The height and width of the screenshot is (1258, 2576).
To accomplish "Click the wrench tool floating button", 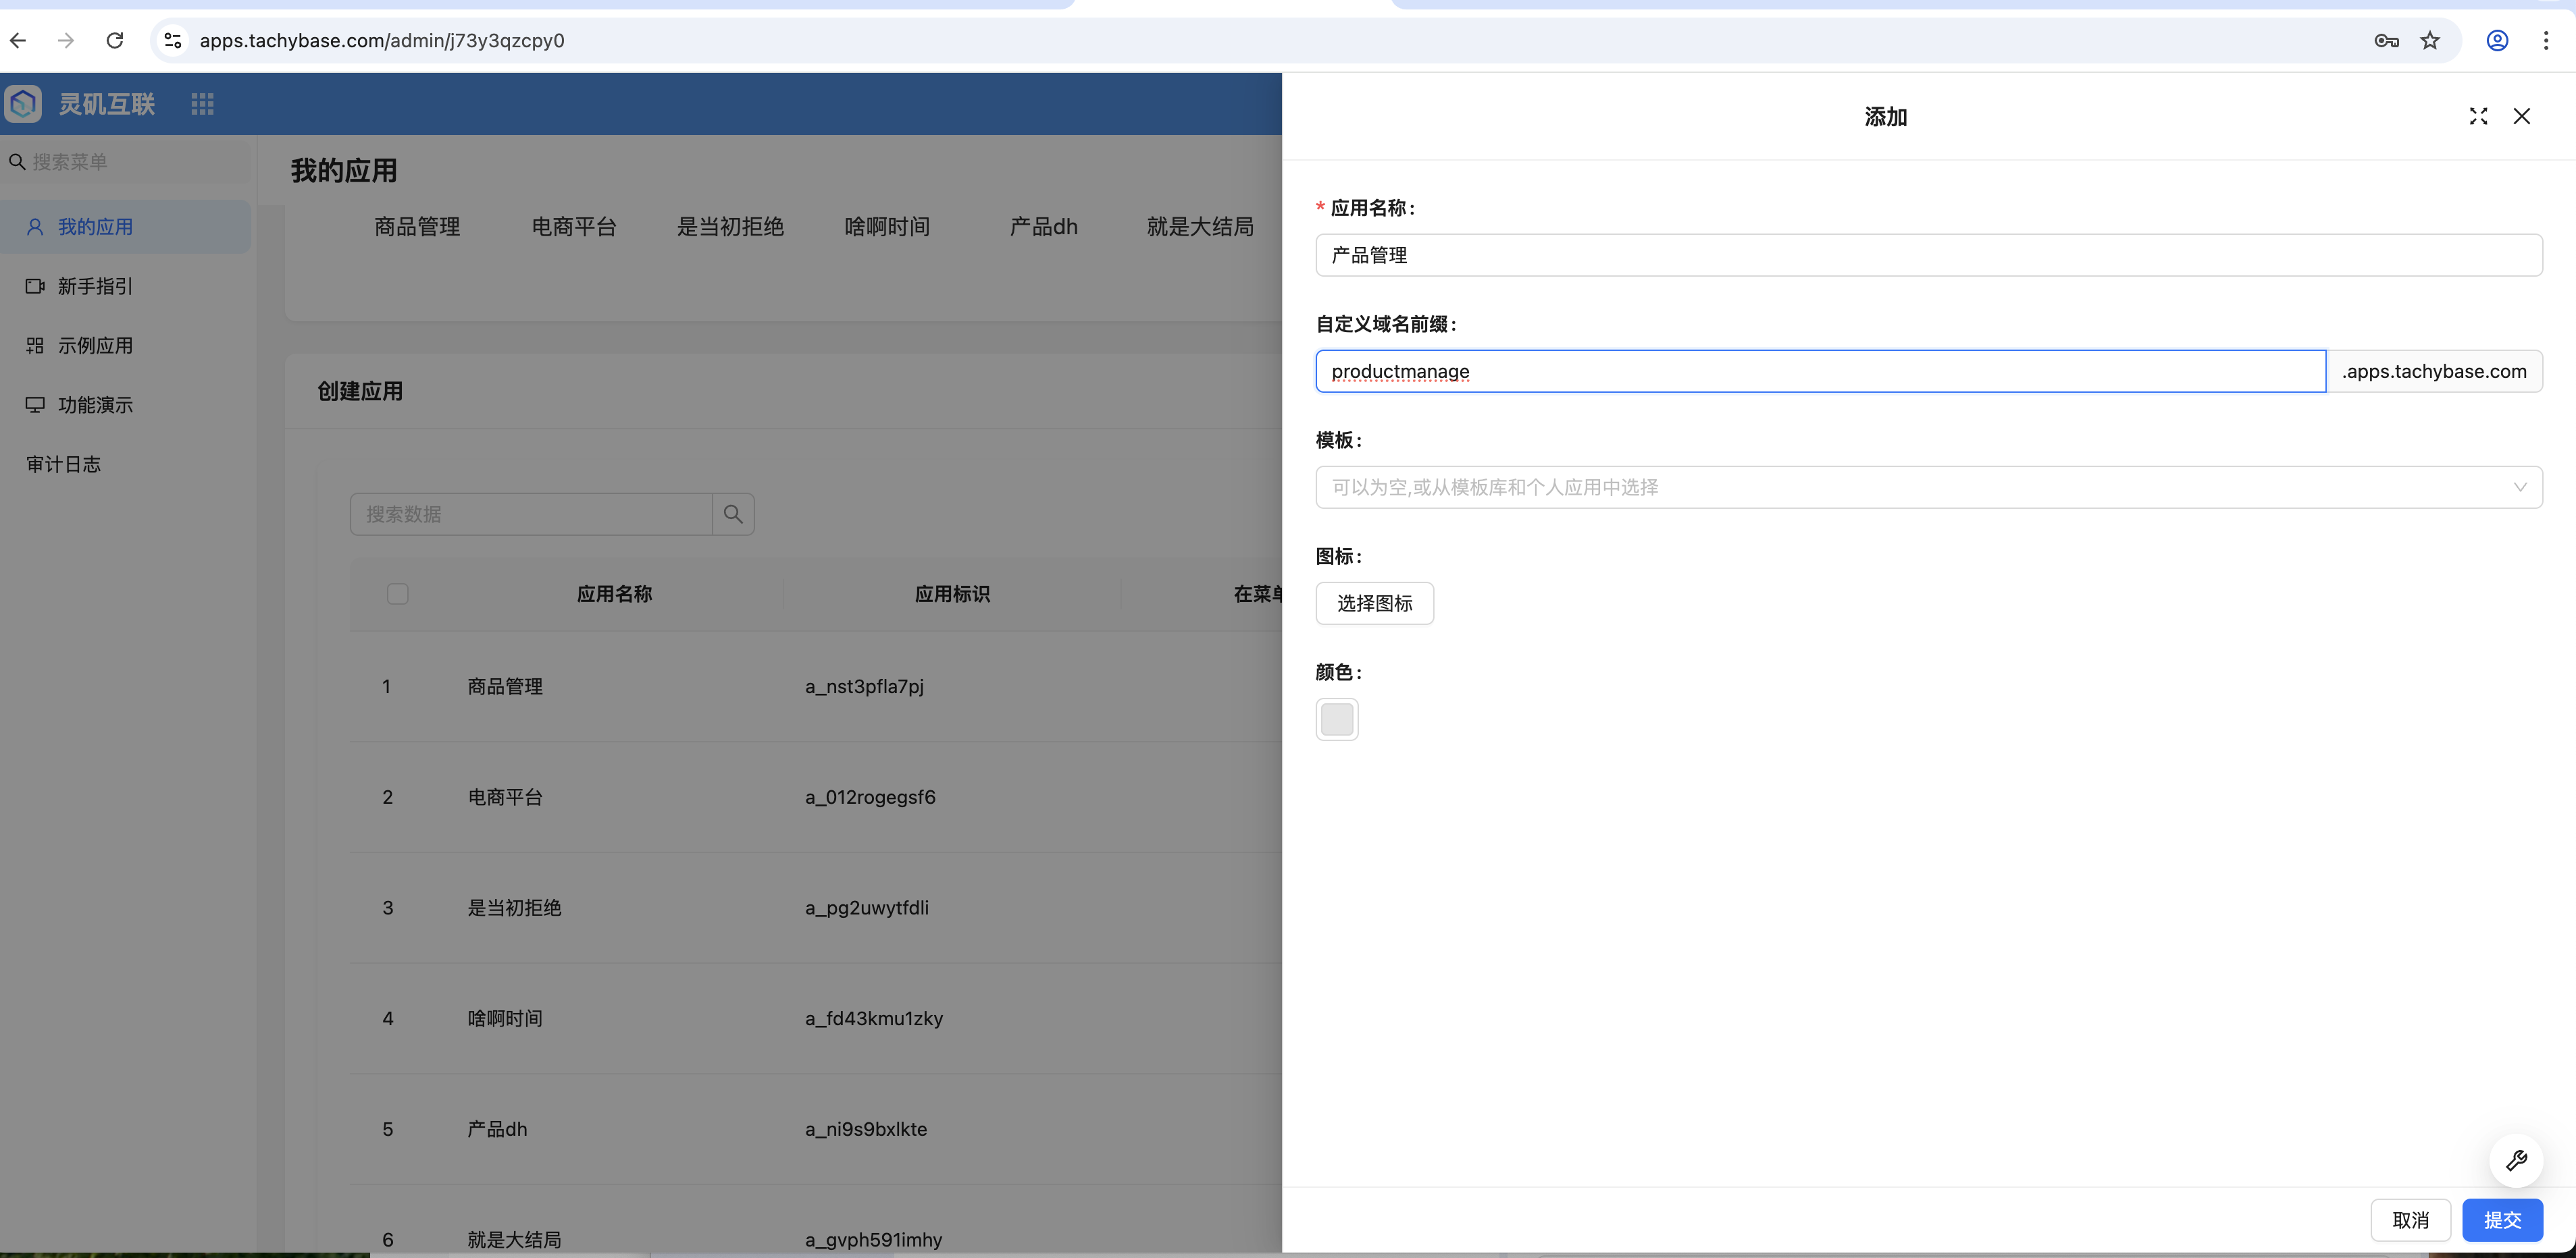I will pyautogui.click(x=2515, y=1160).
